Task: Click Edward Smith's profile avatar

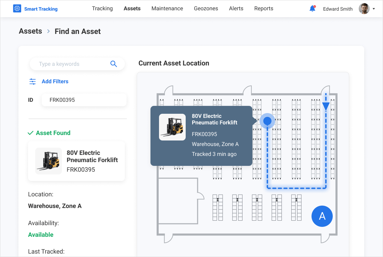Action: point(364,9)
